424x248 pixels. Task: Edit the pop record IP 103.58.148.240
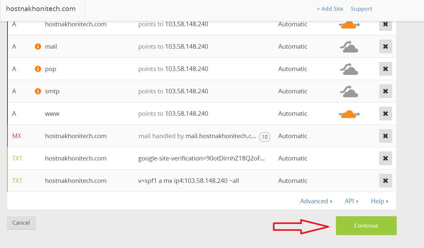point(186,69)
